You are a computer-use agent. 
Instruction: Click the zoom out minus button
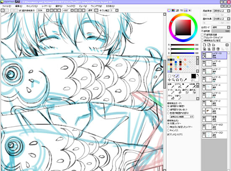click(52, 11)
